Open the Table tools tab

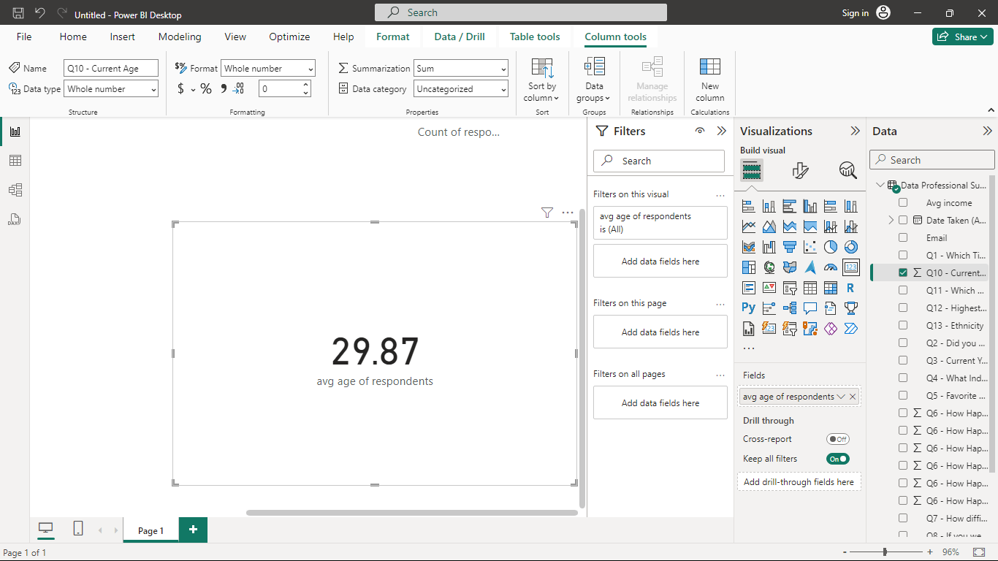535,37
